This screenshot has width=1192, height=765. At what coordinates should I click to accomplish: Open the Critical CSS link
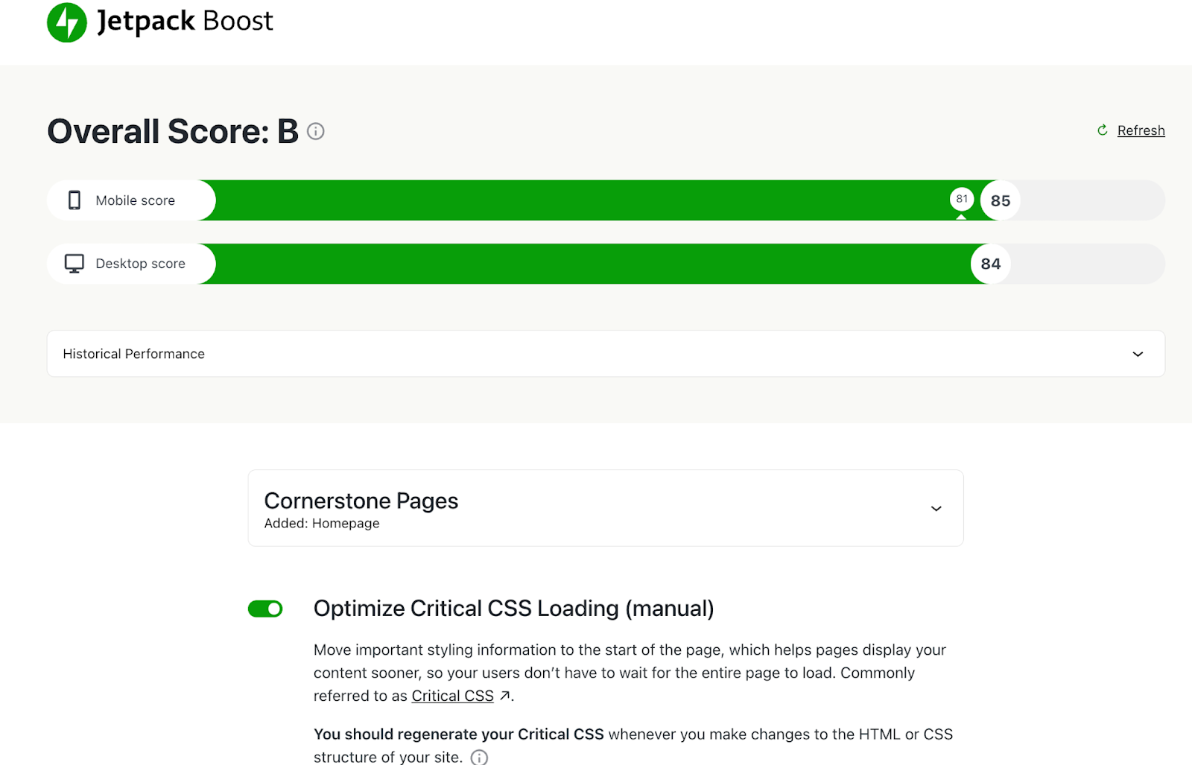click(x=451, y=695)
